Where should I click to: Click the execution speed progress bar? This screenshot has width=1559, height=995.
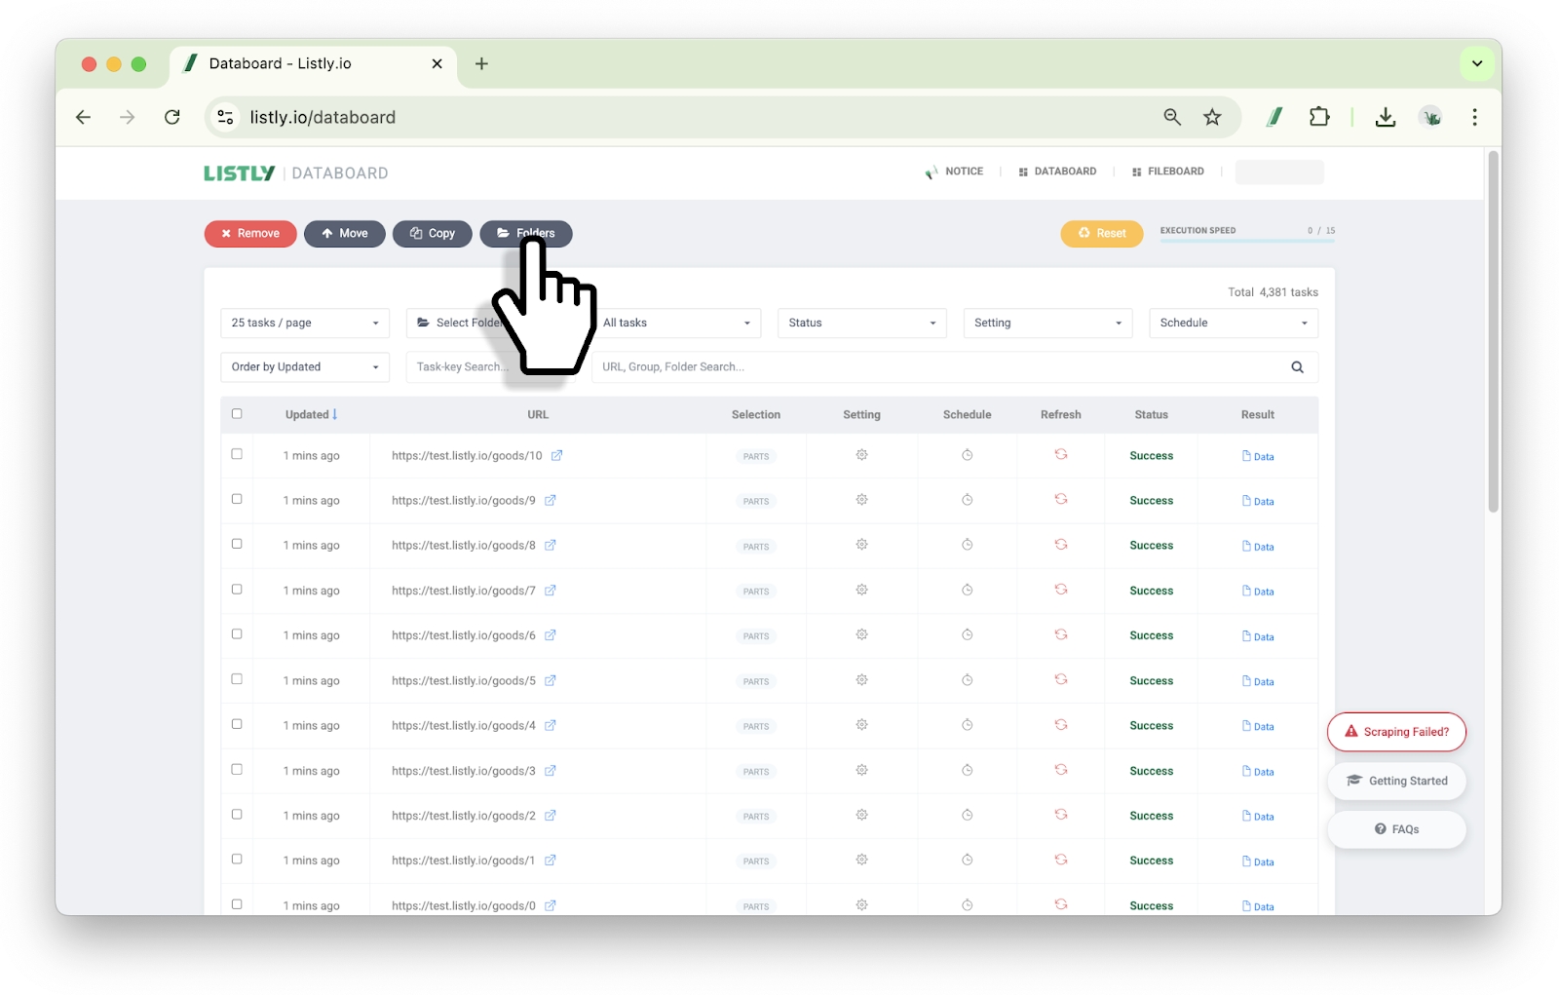tap(1246, 240)
